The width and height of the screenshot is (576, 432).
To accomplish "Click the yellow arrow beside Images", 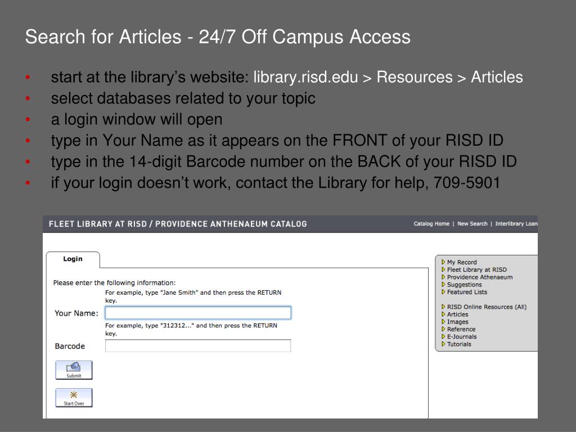I will click(x=443, y=321).
